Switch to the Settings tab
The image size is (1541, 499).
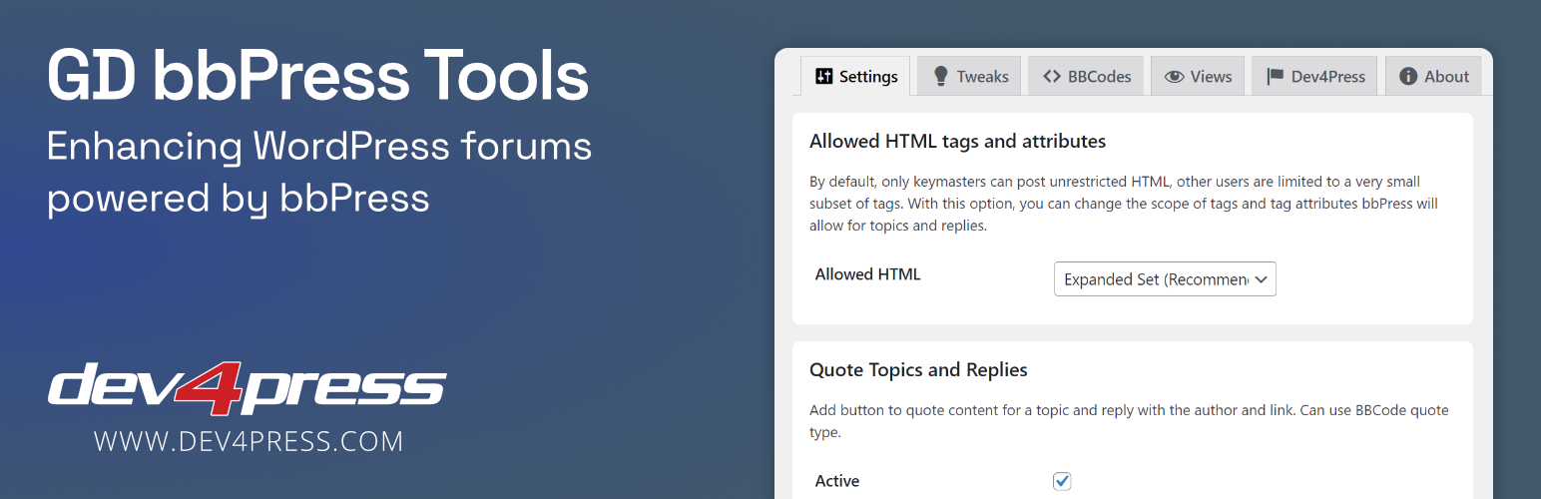click(855, 76)
